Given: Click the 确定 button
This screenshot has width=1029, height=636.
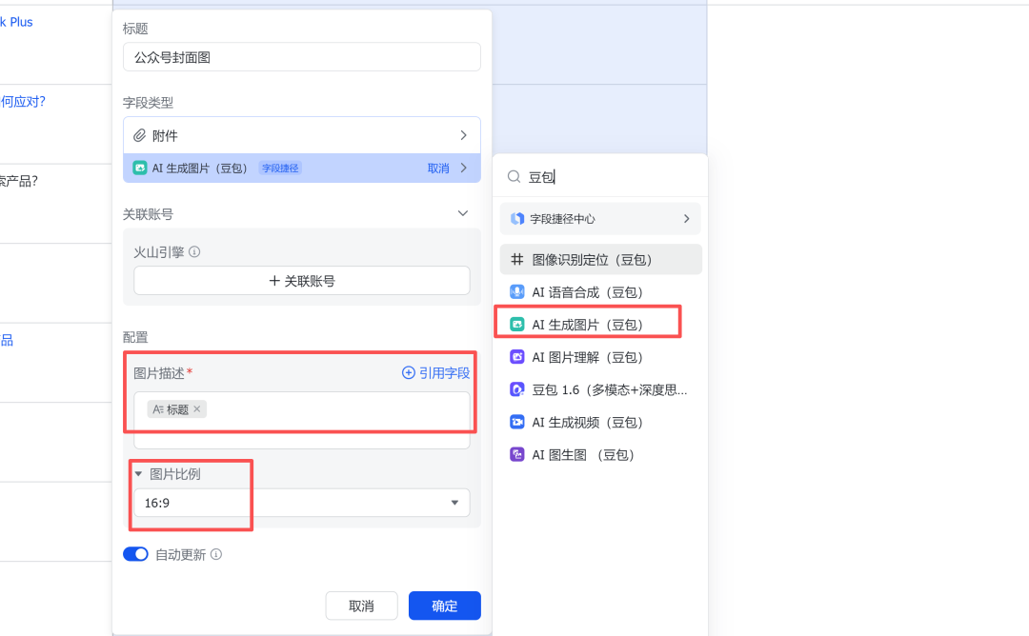Looking at the screenshot, I should point(444,606).
